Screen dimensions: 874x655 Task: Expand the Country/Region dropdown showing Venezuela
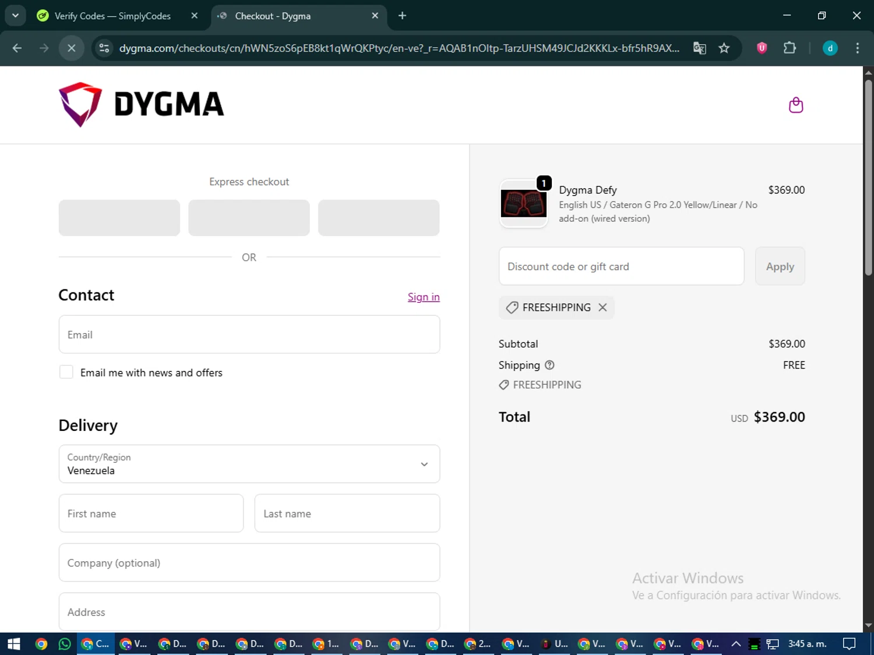coord(249,464)
